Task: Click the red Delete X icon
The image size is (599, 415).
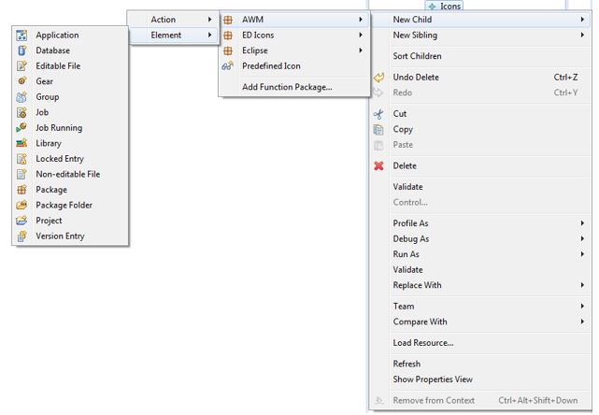Action: pos(378,166)
